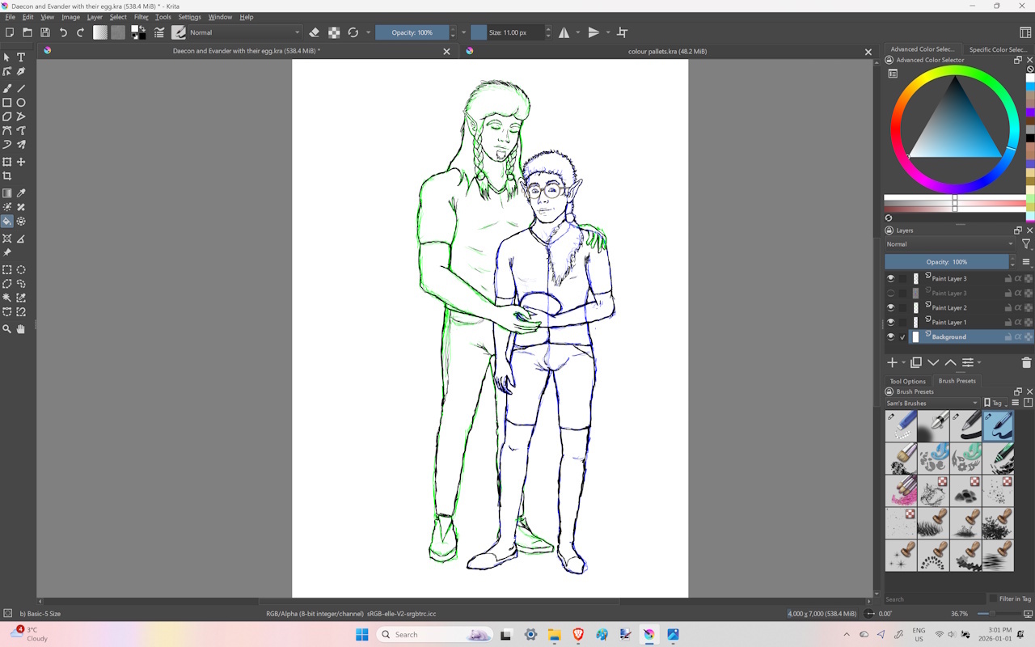The height and width of the screenshot is (647, 1035).
Task: Expand the Sam's Brushes tag dropdown
Action: 932,403
